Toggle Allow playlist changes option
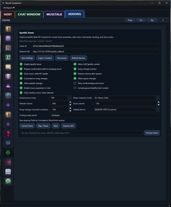Screen dimensions: 171x207 click(21, 83)
